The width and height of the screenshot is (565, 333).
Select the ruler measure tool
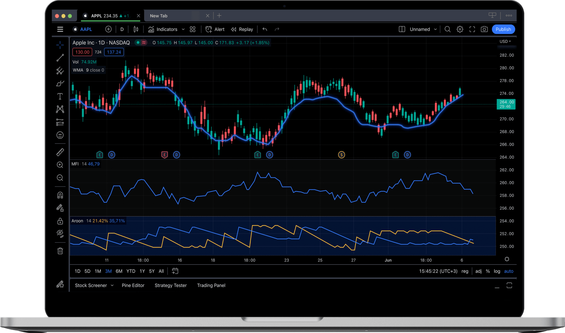[60, 152]
